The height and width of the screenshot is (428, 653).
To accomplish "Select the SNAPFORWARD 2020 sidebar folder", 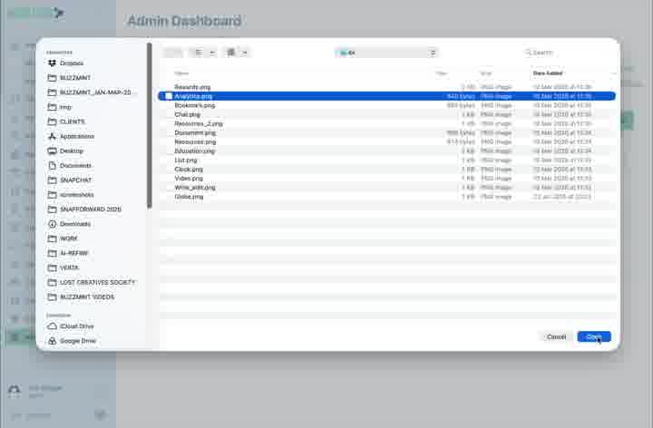I will (x=84, y=209).
